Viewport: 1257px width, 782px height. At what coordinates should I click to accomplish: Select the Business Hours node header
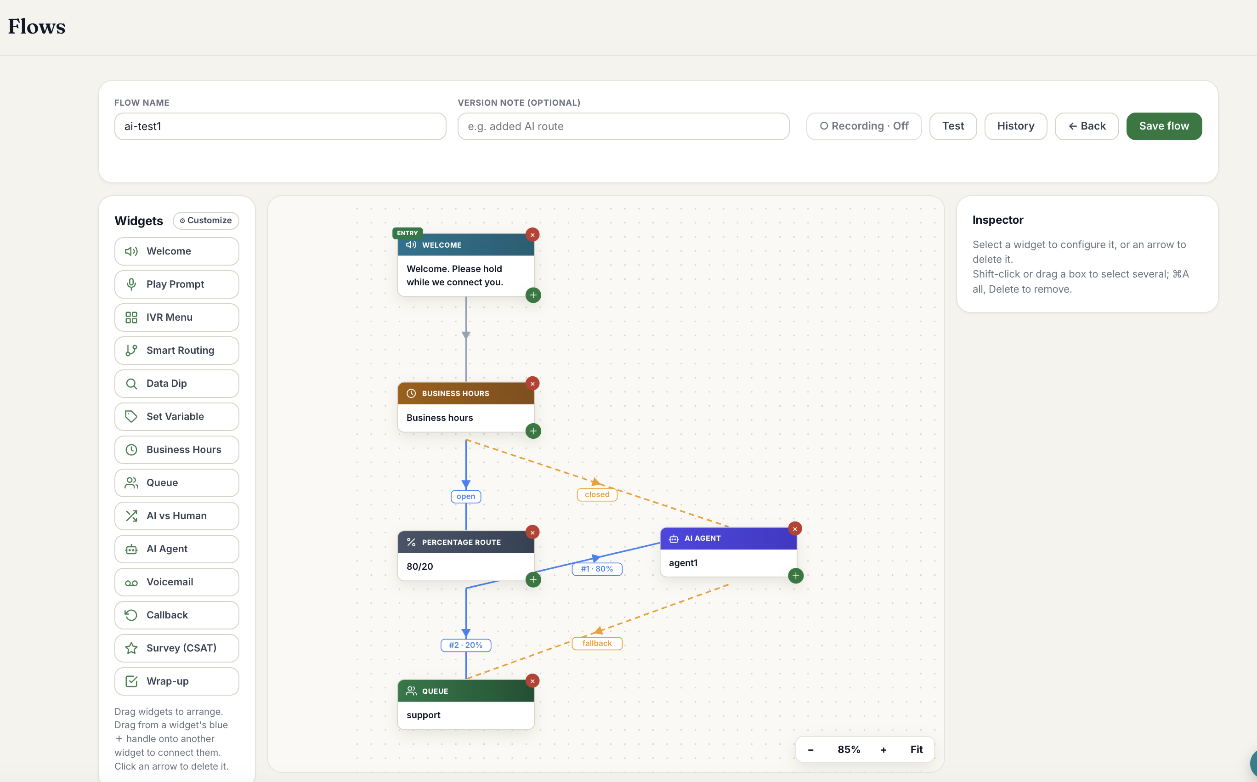click(466, 394)
